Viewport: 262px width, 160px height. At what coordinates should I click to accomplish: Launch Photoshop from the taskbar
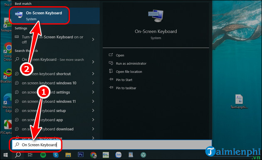[81, 155]
